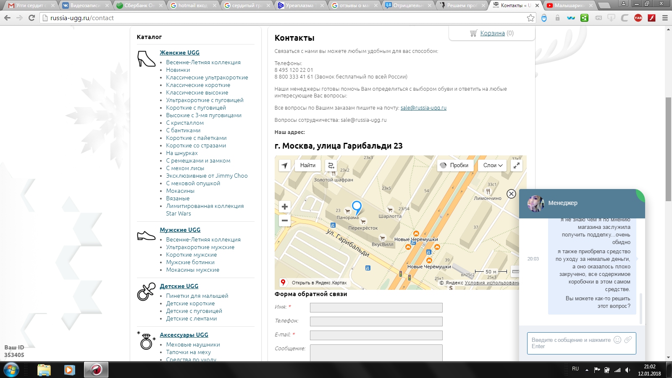Open the map route builder icon
The height and width of the screenshot is (378, 672).
331,165
